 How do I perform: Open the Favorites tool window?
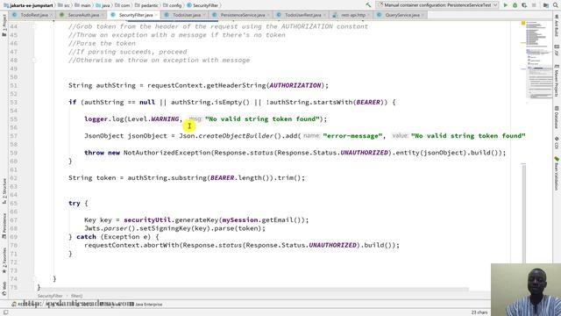tap(4, 260)
